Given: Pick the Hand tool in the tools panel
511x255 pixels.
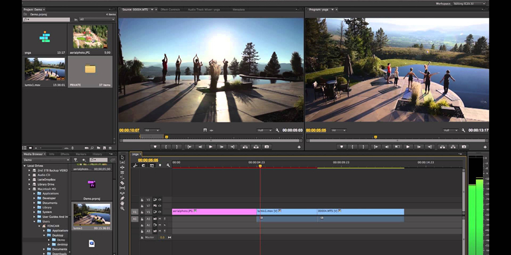Looking at the screenshot, I should point(123,203).
